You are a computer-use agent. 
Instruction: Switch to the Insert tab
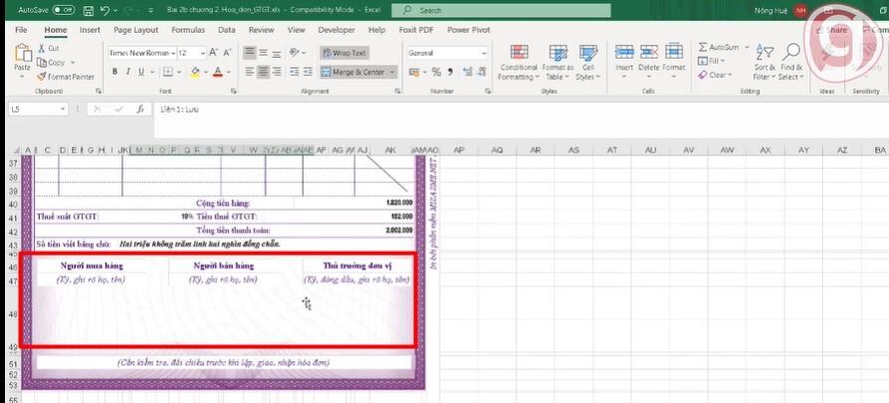click(x=90, y=30)
